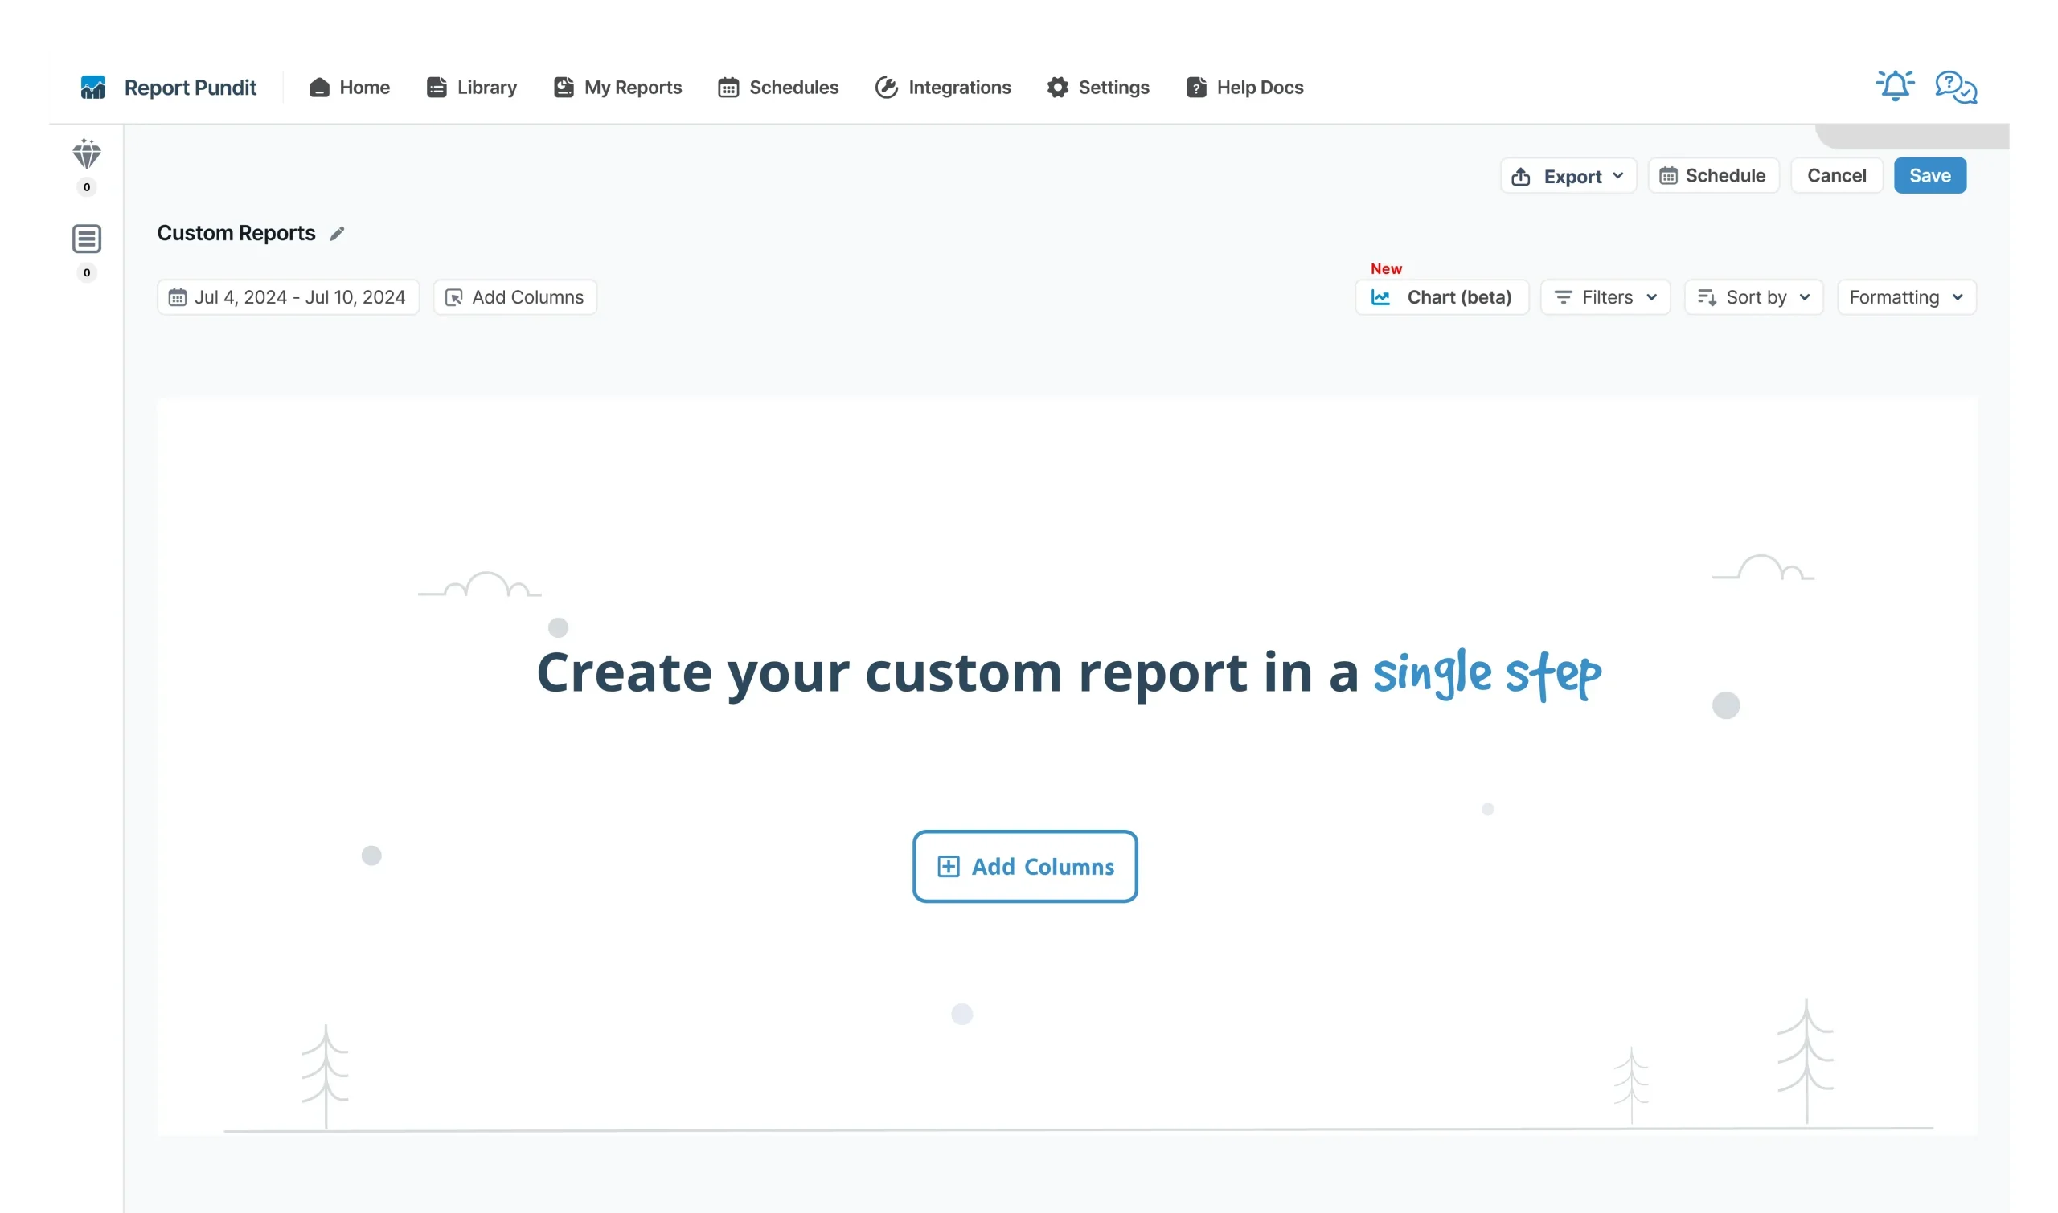This screenshot has height=1213, width=2058.
Task: Save the current custom report
Action: pos(1929,175)
